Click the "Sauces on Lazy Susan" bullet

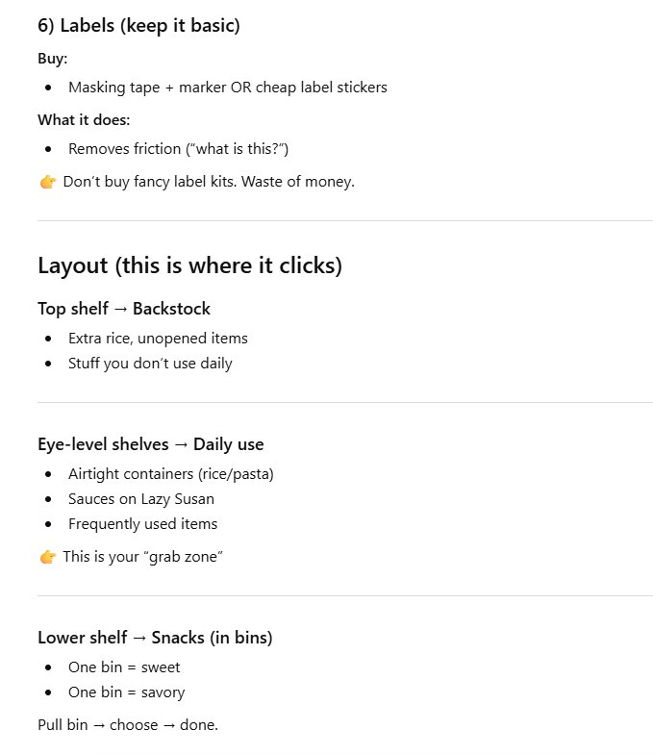[141, 499]
